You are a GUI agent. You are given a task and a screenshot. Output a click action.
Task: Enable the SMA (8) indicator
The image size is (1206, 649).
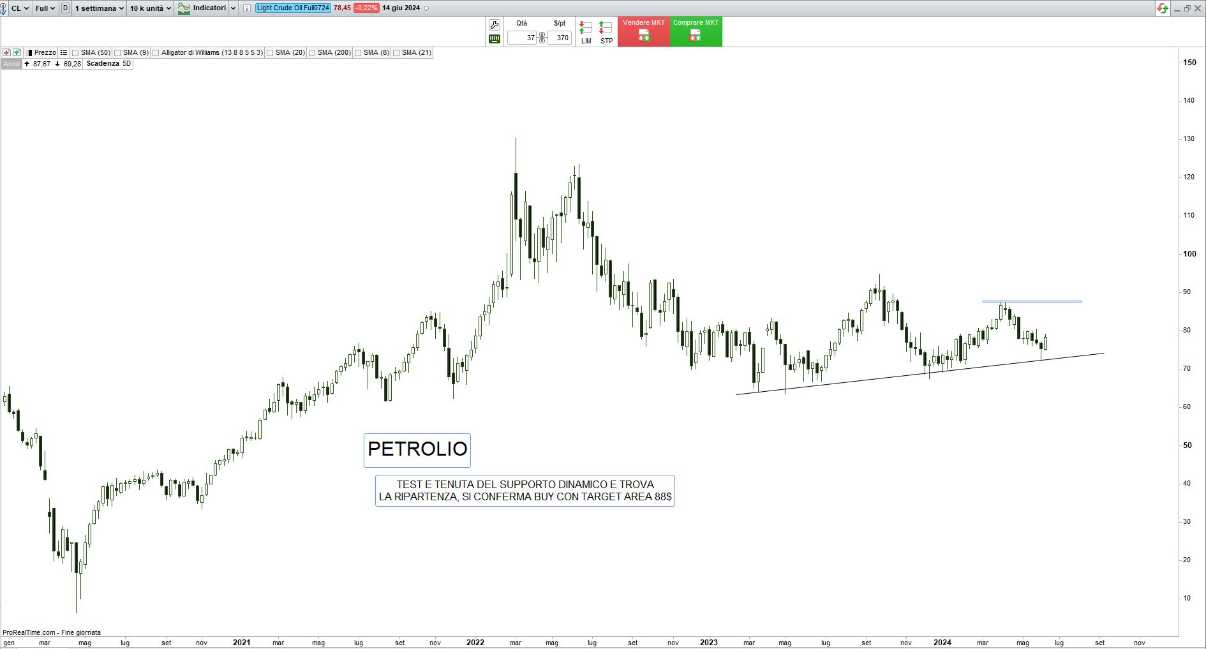coord(358,53)
